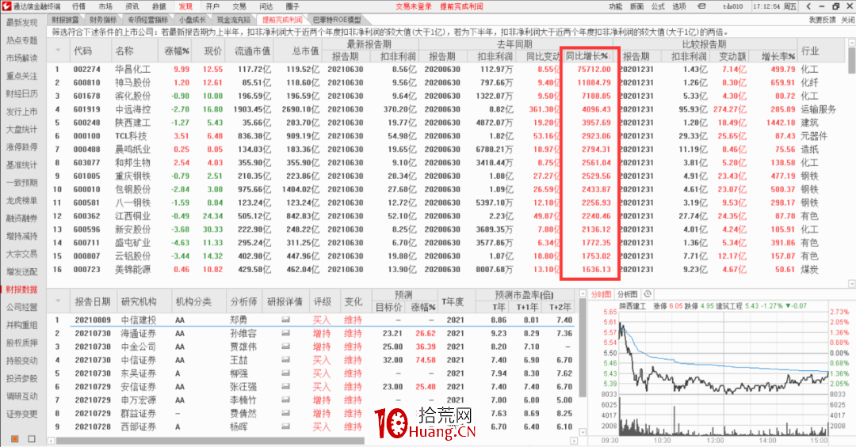Sort by the 涨幅% column header

pos(176,51)
